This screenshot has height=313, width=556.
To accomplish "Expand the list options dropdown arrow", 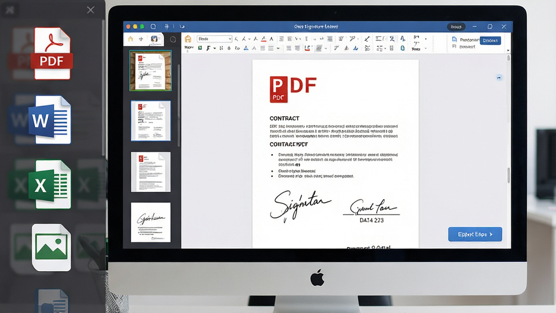I will coord(385,48).
